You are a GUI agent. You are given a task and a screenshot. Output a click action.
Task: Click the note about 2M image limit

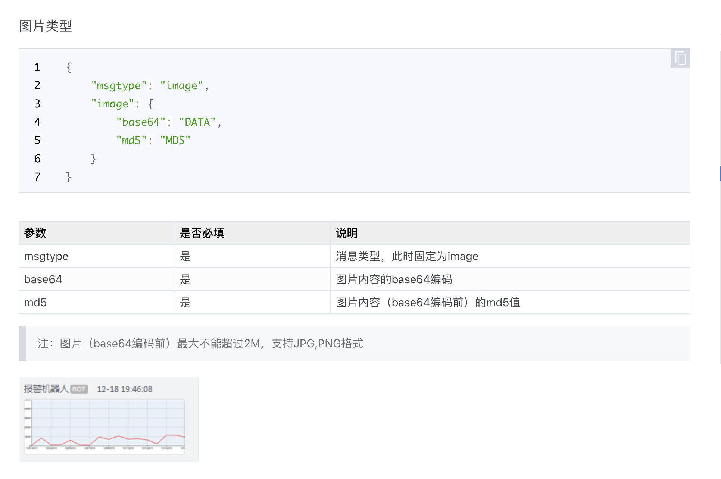point(200,344)
